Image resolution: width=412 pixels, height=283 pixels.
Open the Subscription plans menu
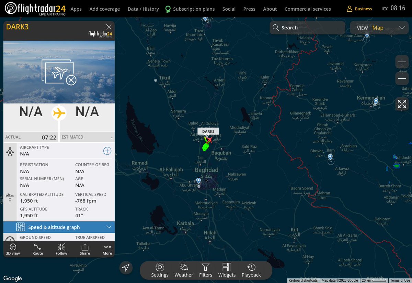pyautogui.click(x=194, y=9)
